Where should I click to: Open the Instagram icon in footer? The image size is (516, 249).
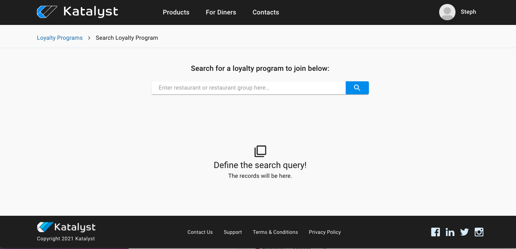(479, 232)
